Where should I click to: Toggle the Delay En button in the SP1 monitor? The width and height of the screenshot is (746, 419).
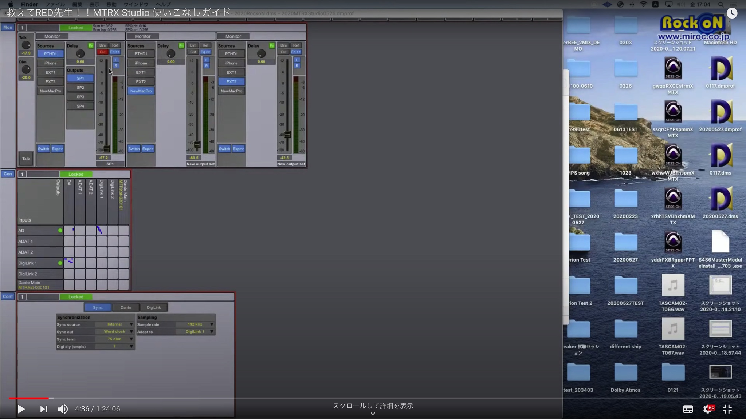coord(91,45)
